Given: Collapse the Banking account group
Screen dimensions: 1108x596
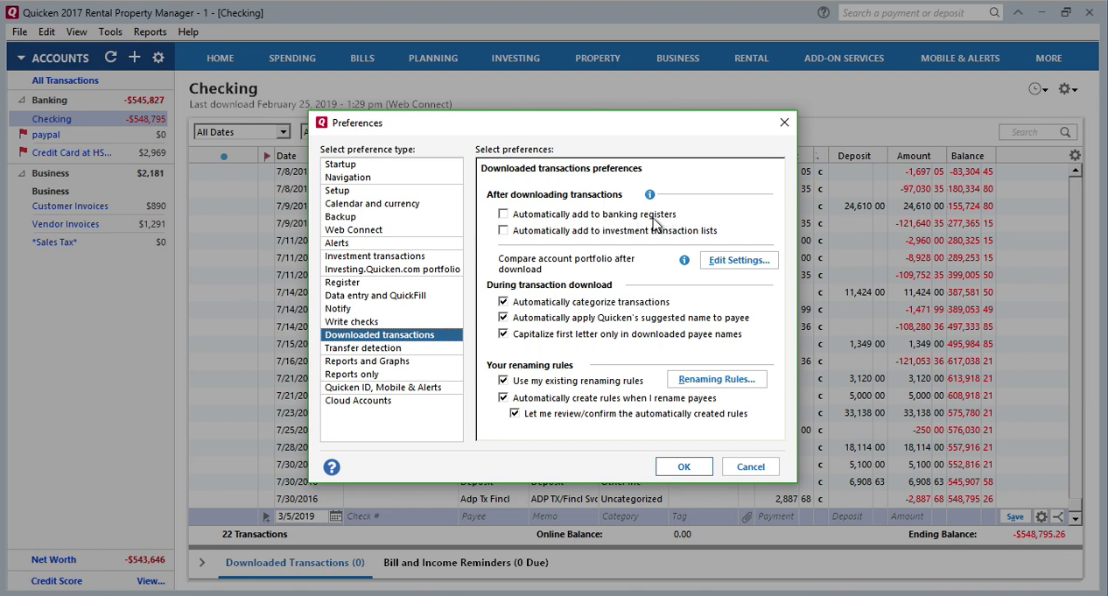Looking at the screenshot, I should (22, 100).
